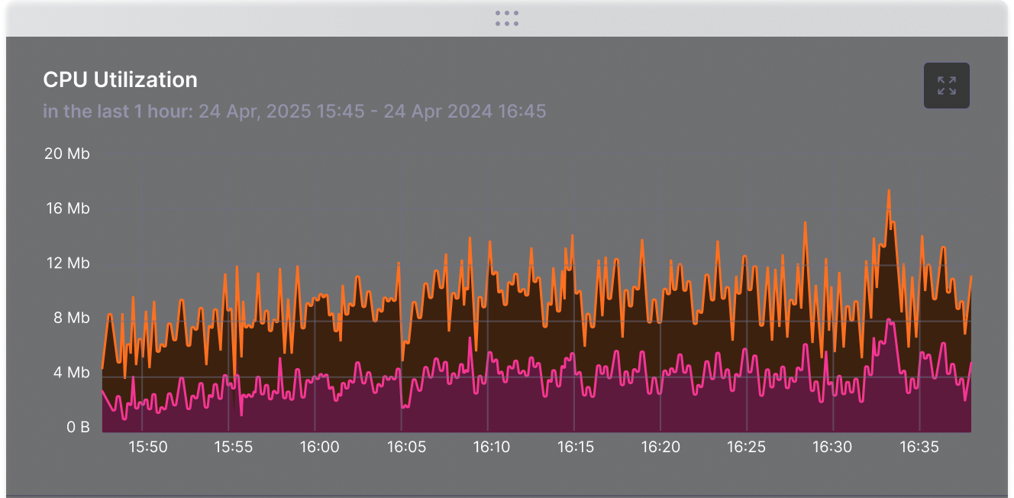Click the 16:30 time axis label
This screenshot has height=498, width=1014.
coord(832,447)
